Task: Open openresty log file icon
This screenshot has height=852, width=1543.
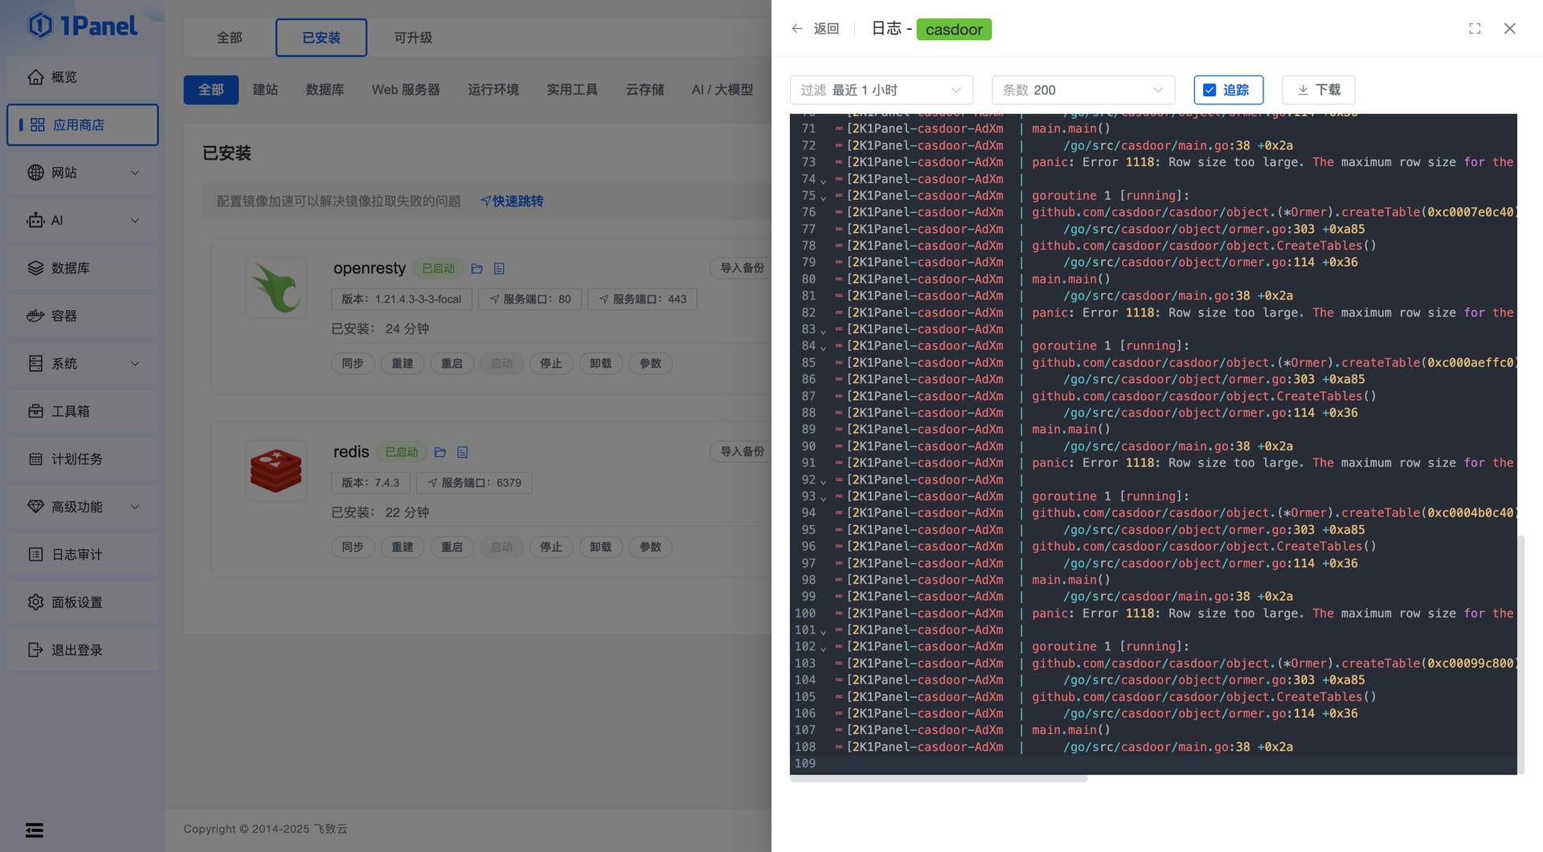Action: coord(499,268)
